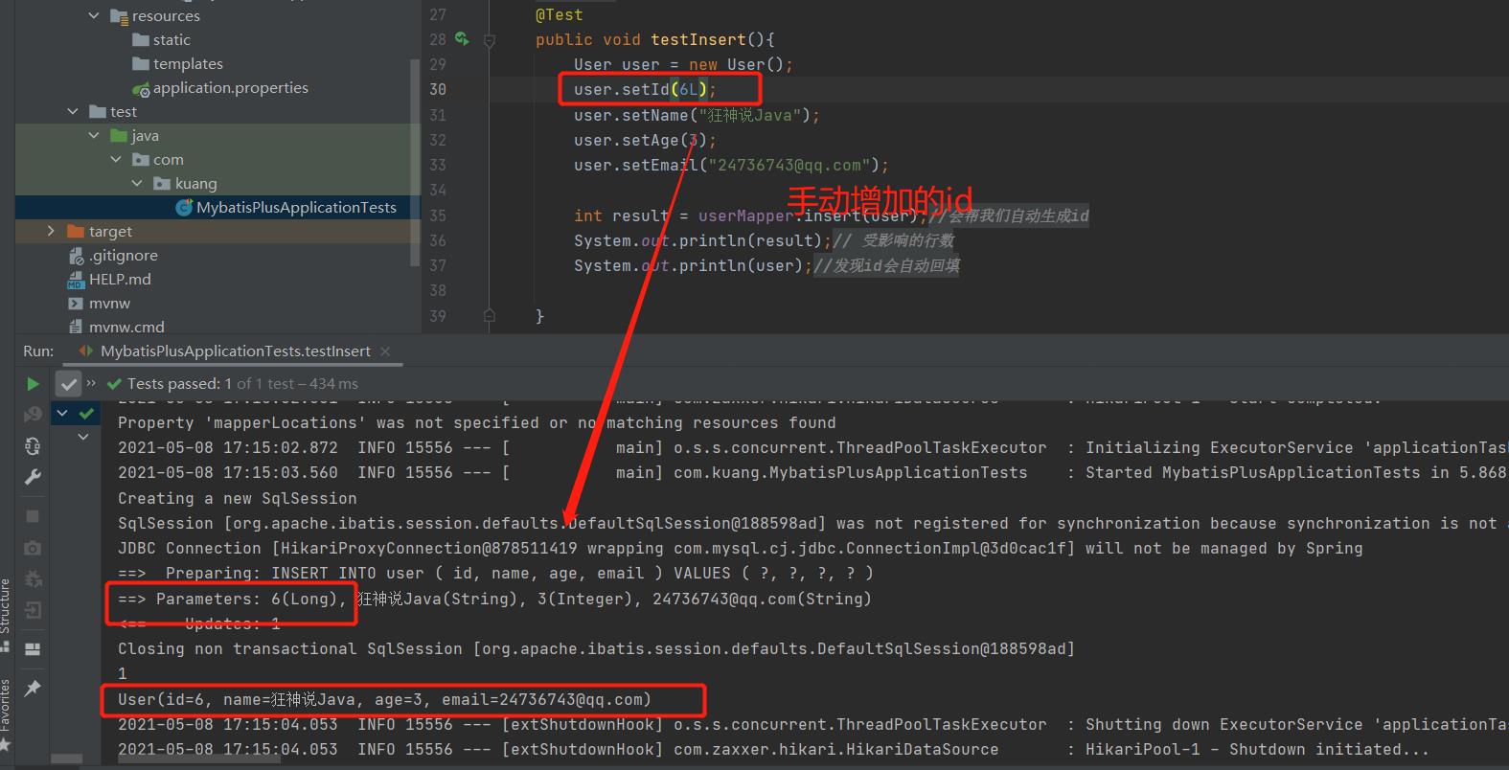Click the 'Creating a new SqlSession' console line
1509x770 pixels.
click(x=237, y=498)
